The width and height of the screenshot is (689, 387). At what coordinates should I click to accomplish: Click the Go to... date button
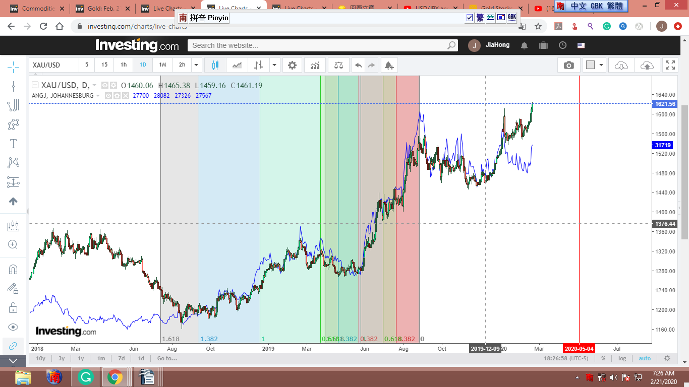click(x=167, y=358)
